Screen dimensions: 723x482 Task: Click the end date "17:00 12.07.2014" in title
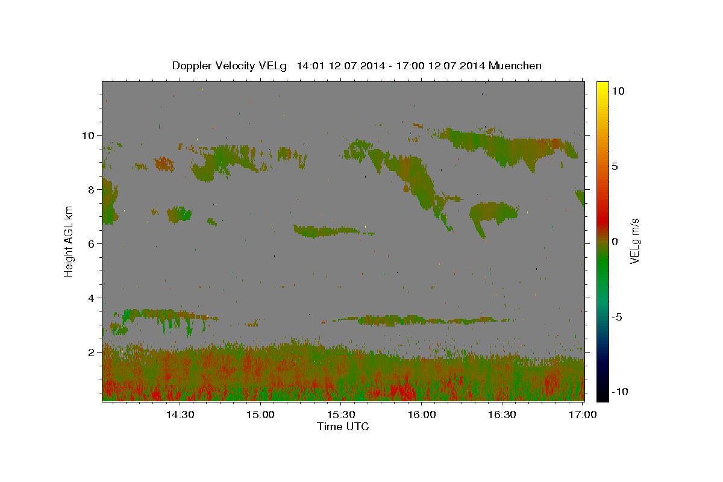pos(441,66)
